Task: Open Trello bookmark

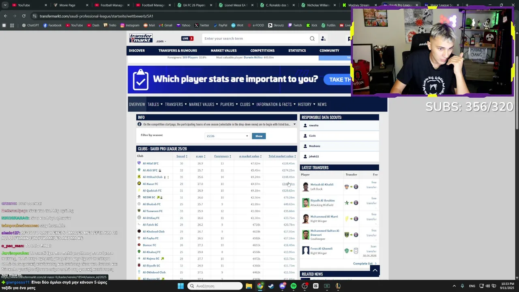Action: tap(109, 25)
